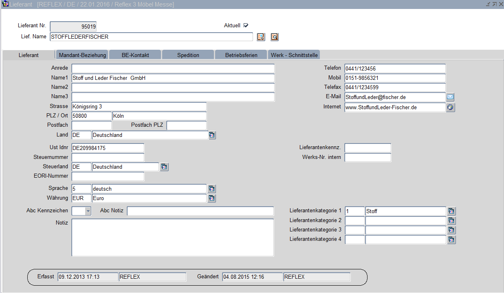Open the Sprache lookup icon
504x293 pixels.
[212, 189]
